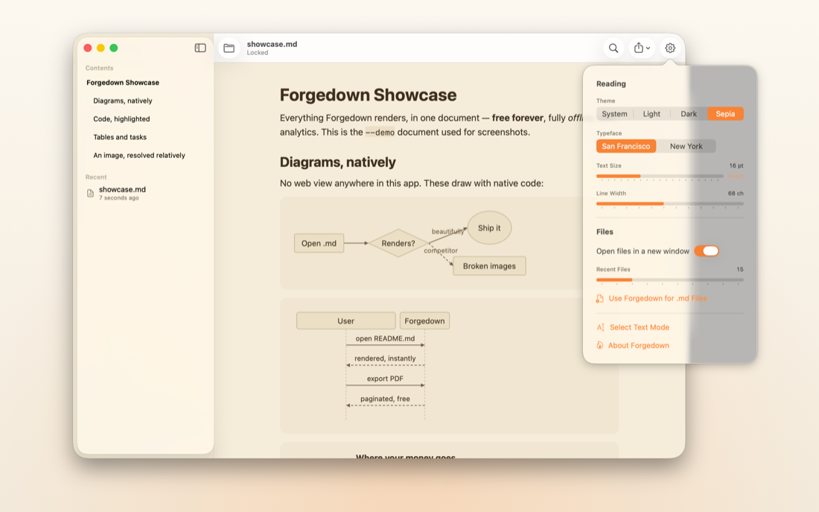Image resolution: width=819 pixels, height=512 pixels.
Task: Select the System theme
Action: [614, 114]
